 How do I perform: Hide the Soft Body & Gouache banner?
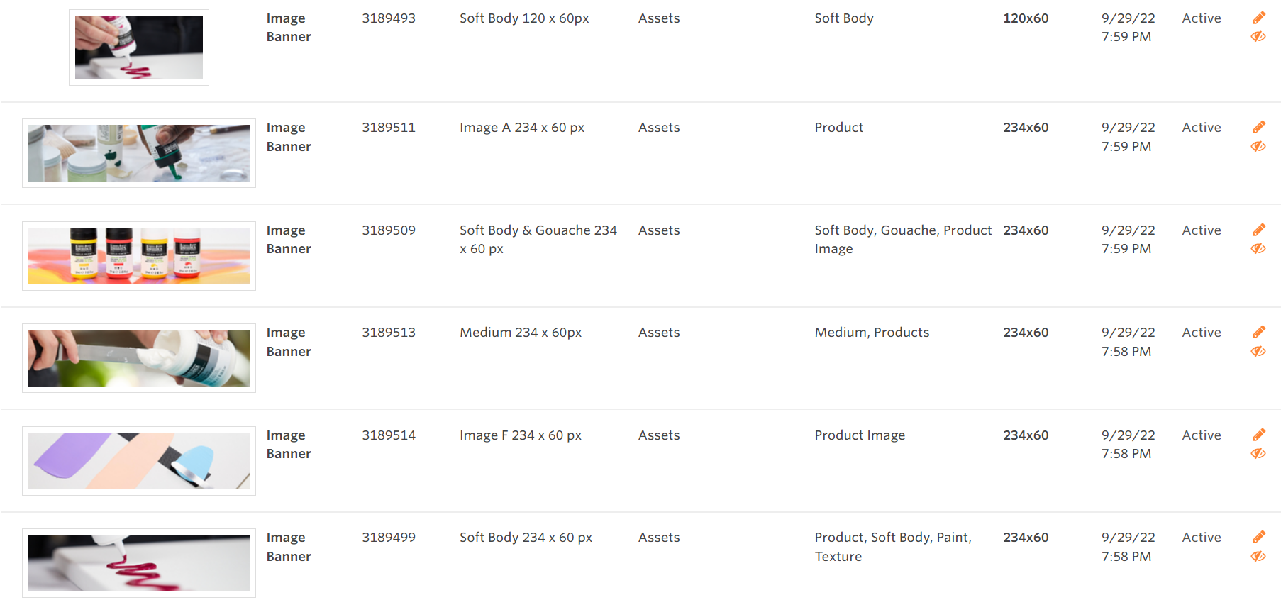click(1258, 249)
